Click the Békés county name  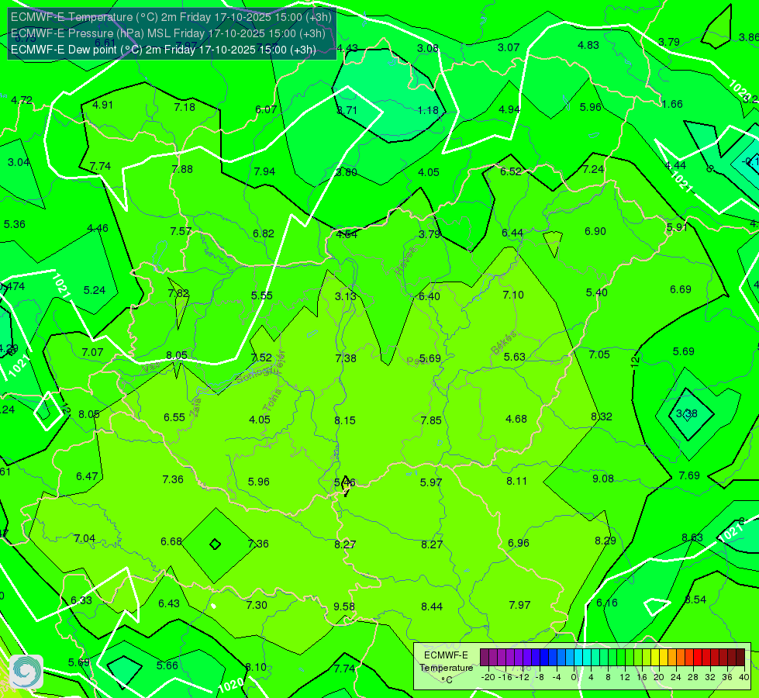(x=504, y=343)
